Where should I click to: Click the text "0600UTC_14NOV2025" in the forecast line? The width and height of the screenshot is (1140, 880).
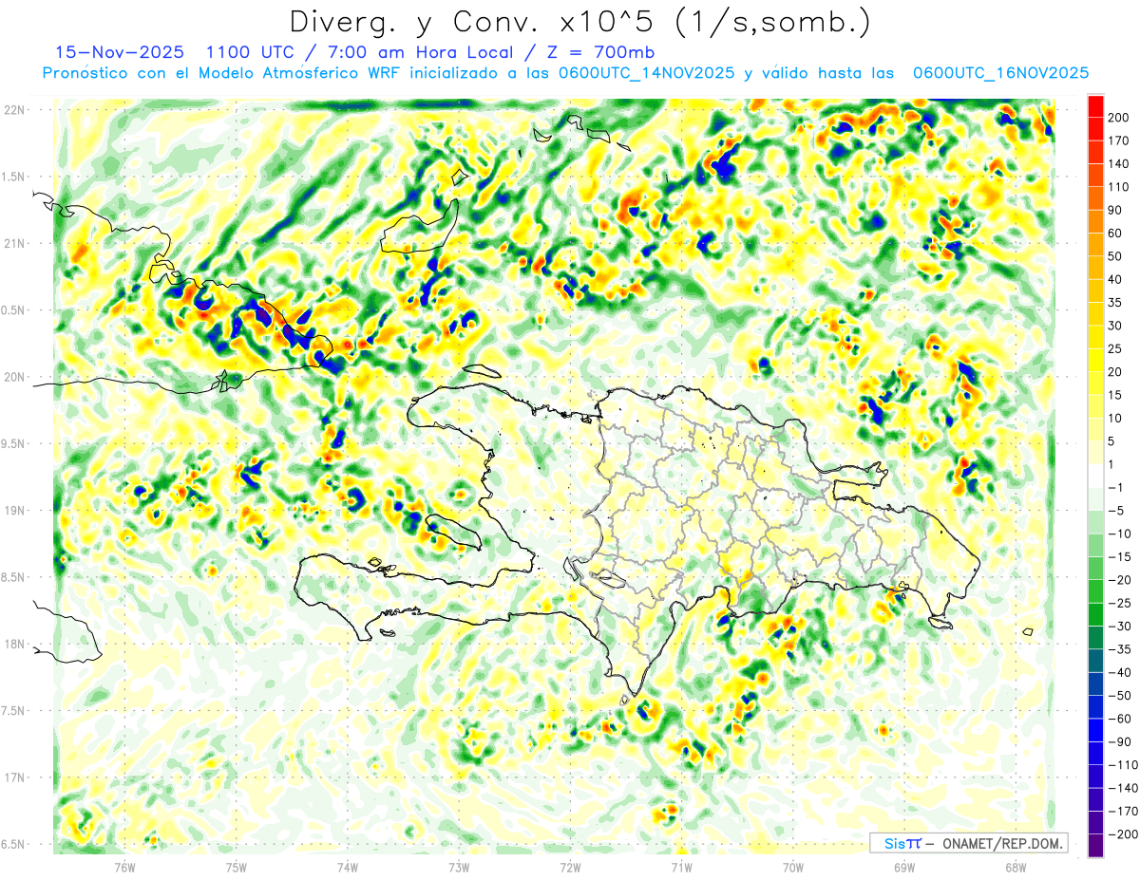pos(646,72)
